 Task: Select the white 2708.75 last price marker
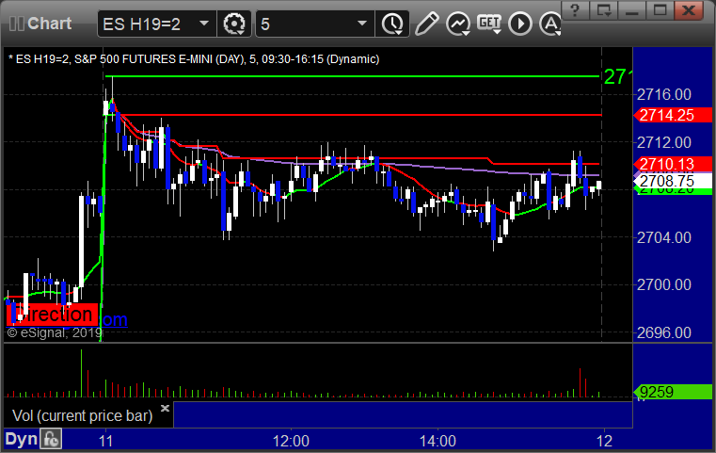[x=673, y=181]
